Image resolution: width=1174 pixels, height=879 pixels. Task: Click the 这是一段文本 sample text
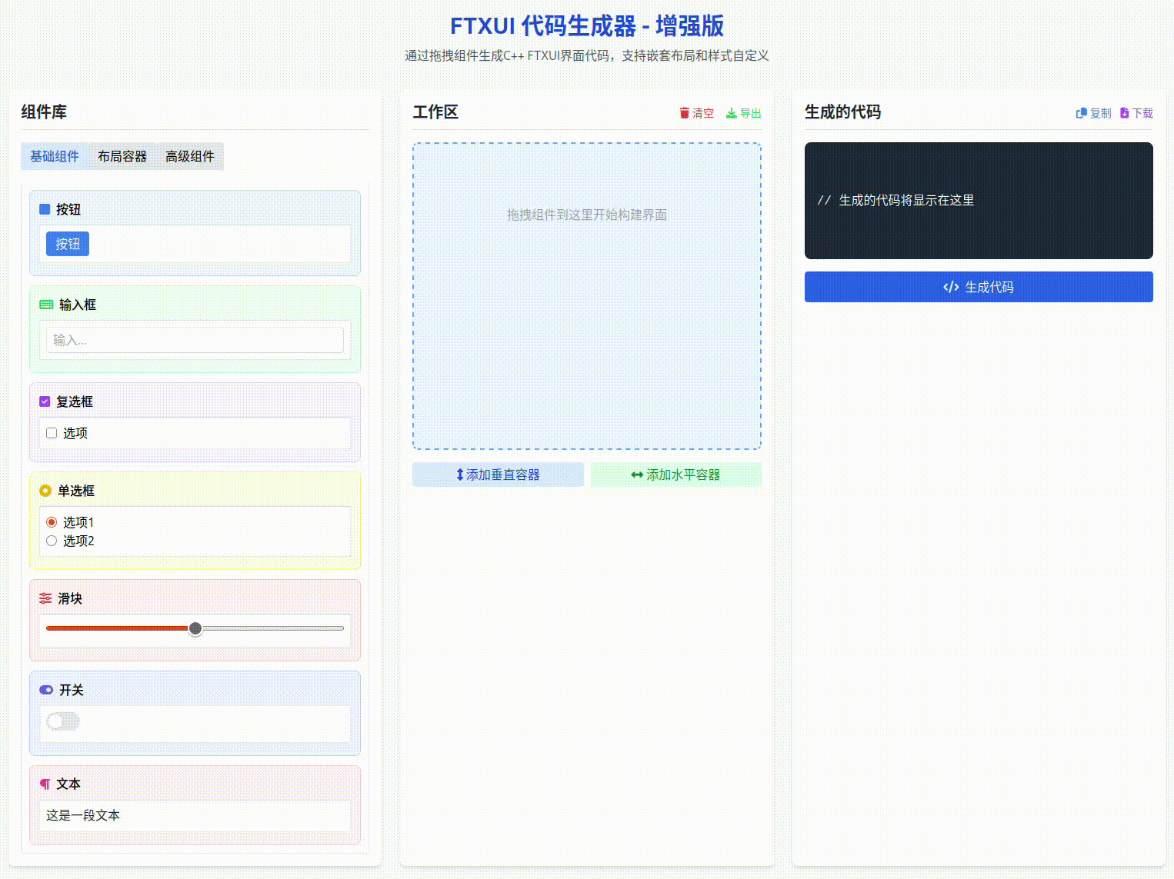(x=83, y=815)
